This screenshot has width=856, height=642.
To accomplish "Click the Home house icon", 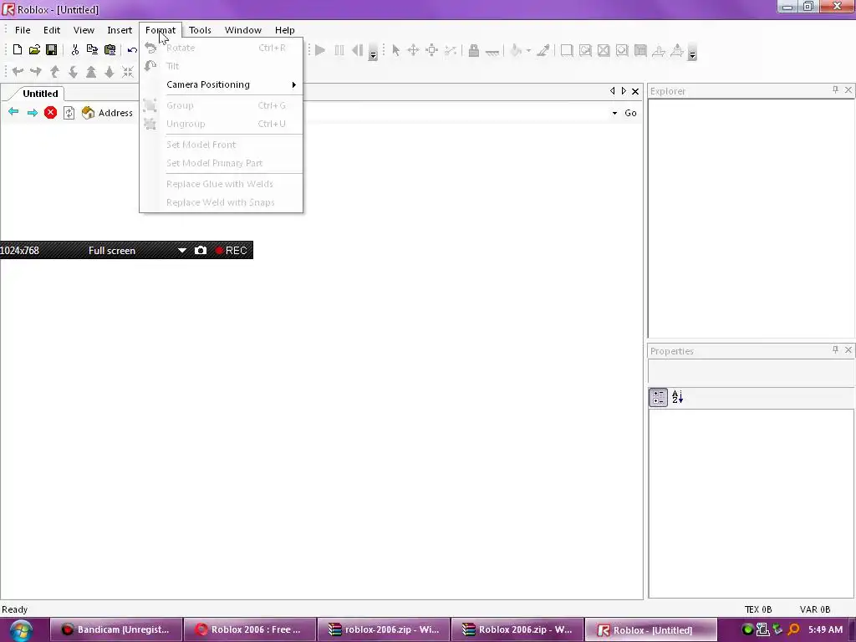I will coord(88,113).
